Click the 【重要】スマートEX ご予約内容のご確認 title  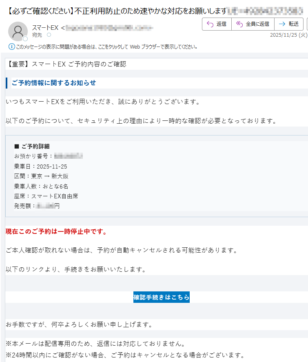(66, 64)
